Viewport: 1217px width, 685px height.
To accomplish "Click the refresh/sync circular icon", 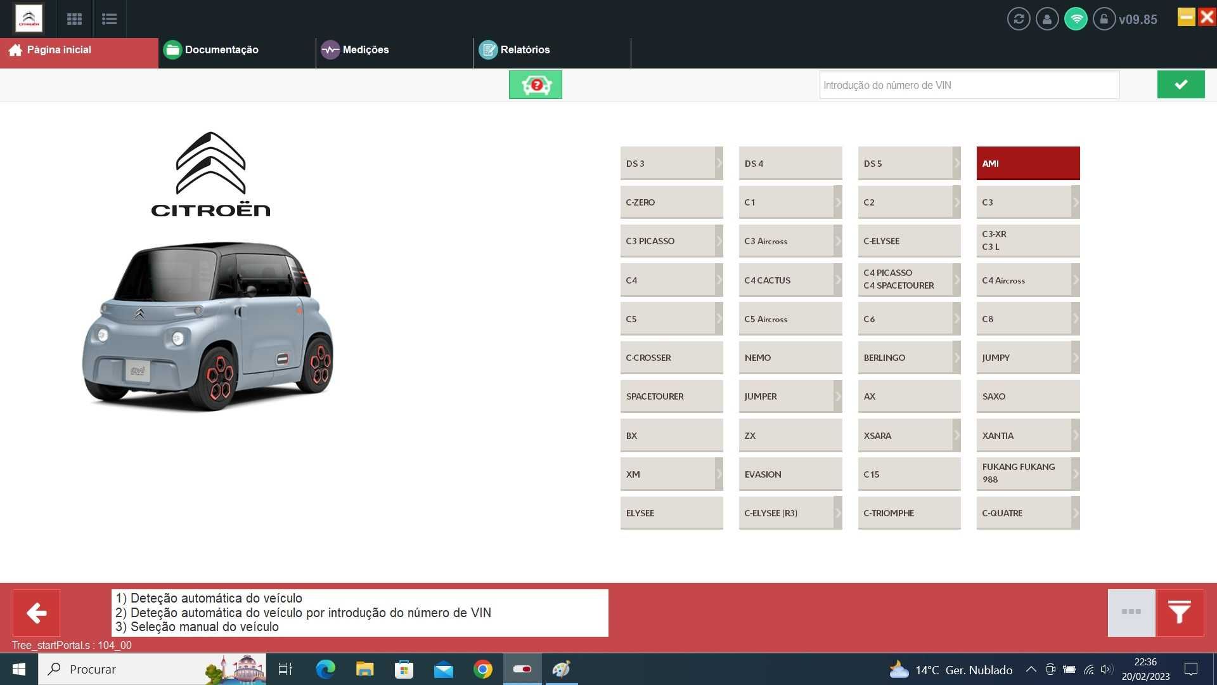I will point(1019,19).
